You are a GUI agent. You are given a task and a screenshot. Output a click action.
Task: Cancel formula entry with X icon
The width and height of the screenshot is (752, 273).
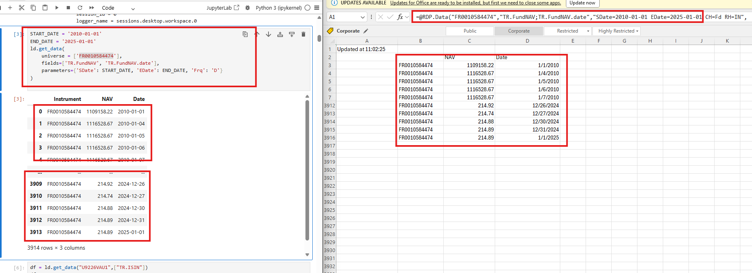(x=381, y=17)
